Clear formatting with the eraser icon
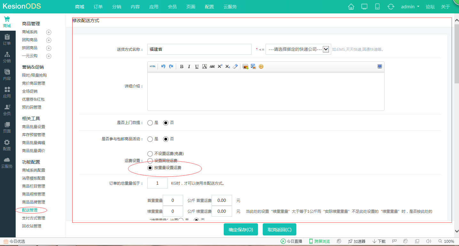The image size is (459, 246). click(x=235, y=66)
